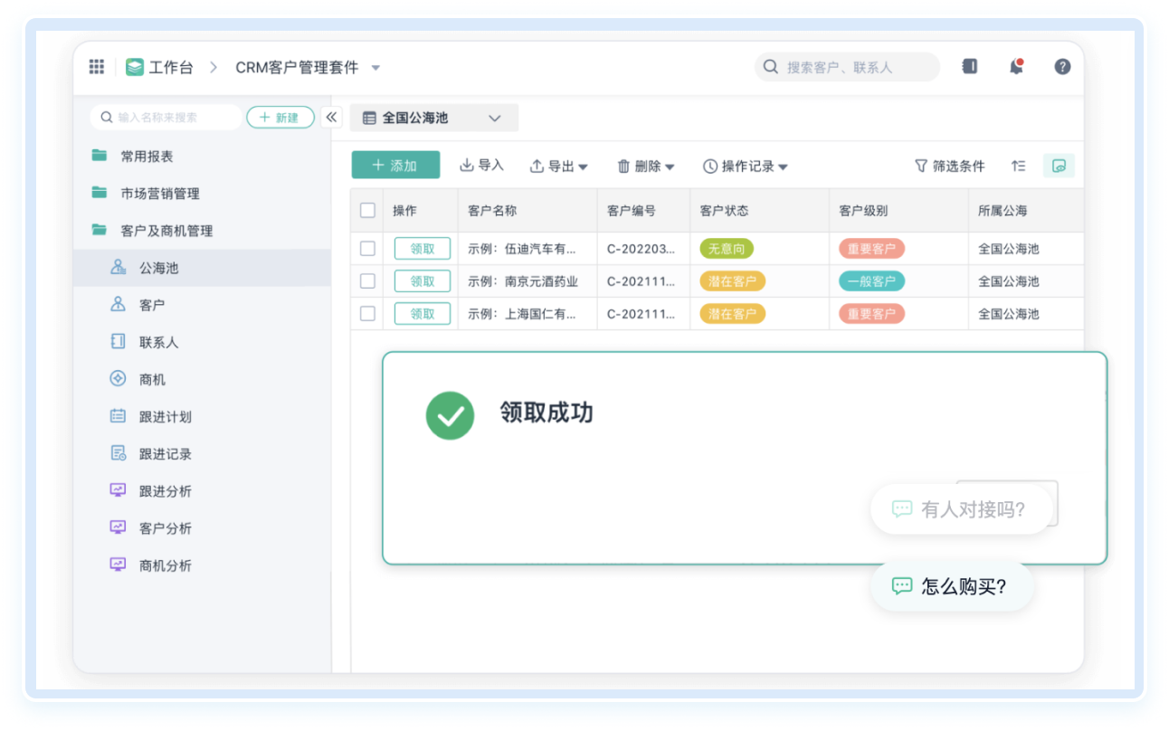Image resolution: width=1169 pixels, height=731 pixels.
Task: Click the help question mark icon
Action: click(x=1062, y=66)
